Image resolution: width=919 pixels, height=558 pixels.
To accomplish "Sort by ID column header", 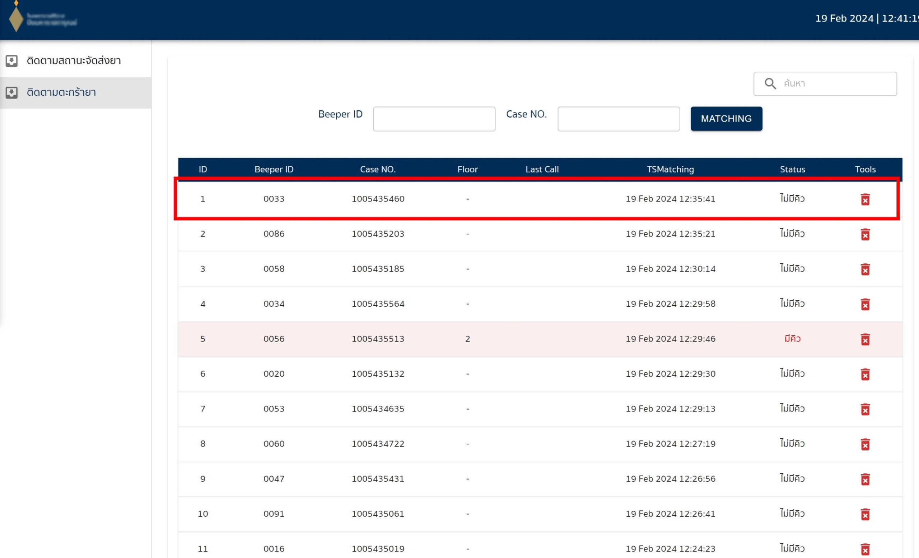I will 203,170.
